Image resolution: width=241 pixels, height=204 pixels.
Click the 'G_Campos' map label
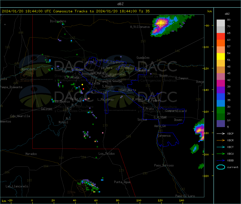coord(182,78)
